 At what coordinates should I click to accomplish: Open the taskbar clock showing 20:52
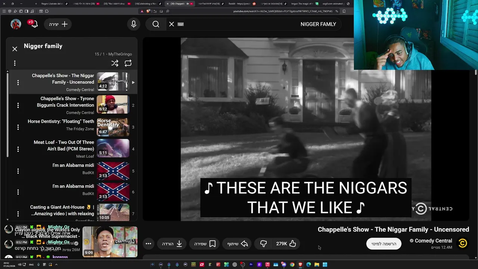tap(9, 265)
